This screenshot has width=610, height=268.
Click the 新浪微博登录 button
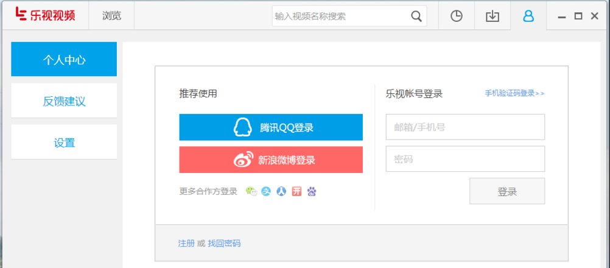coord(271,160)
